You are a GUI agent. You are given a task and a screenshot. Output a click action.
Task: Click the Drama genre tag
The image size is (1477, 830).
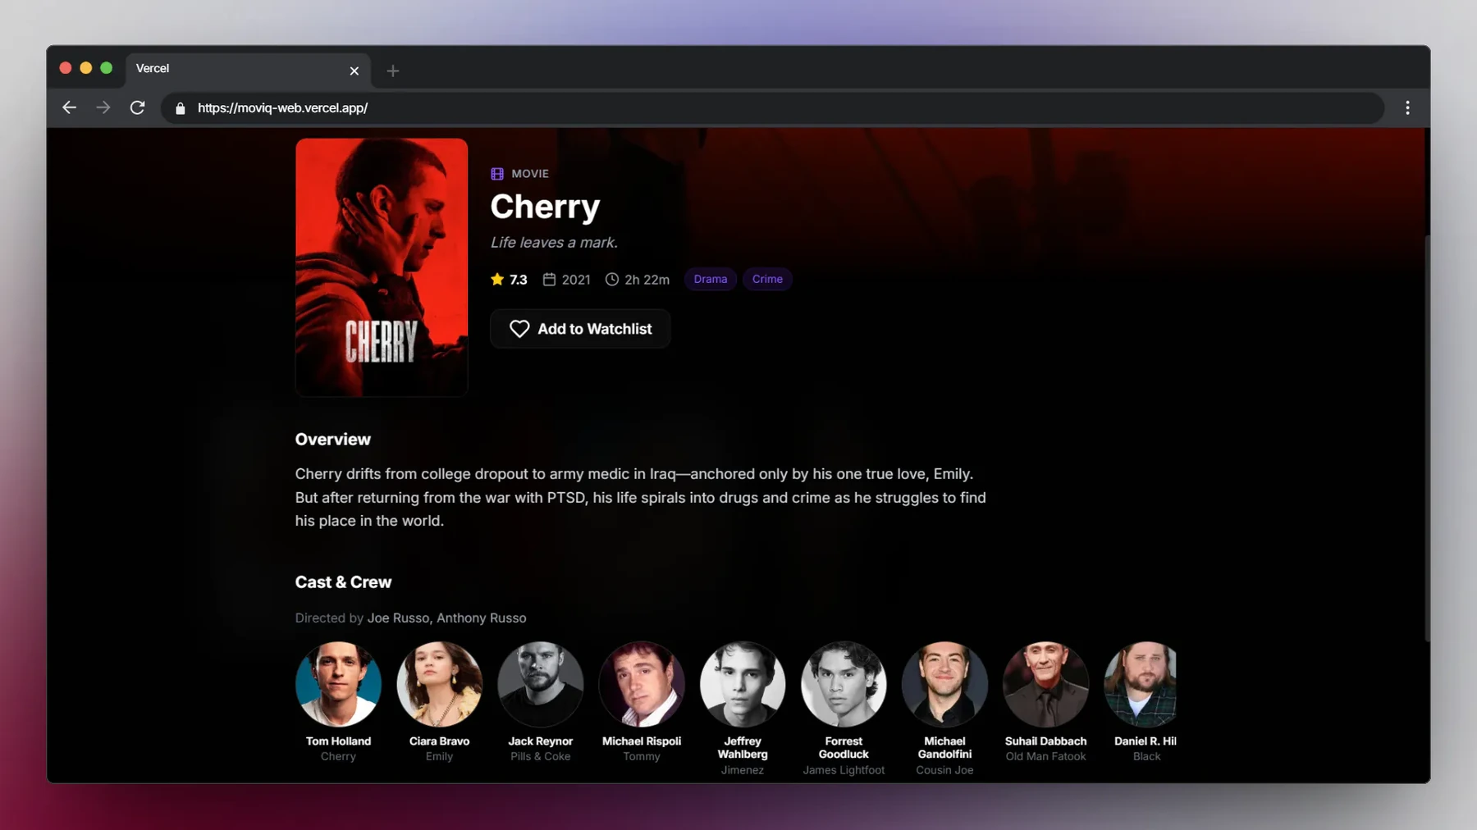[x=711, y=279]
